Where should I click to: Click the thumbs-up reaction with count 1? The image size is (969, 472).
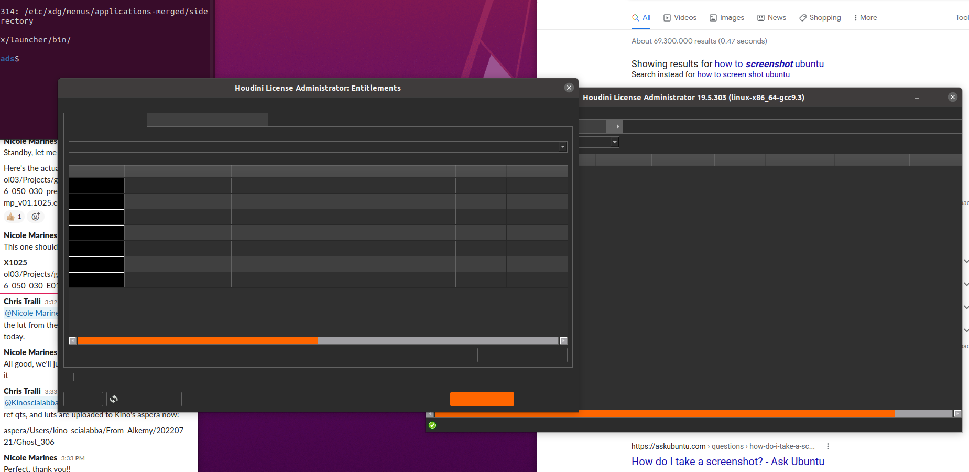tap(14, 217)
